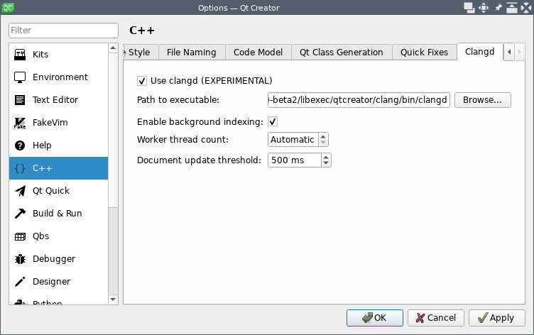Open Build & Run hammer icon
This screenshot has height=335, width=534.
[x=20, y=214]
